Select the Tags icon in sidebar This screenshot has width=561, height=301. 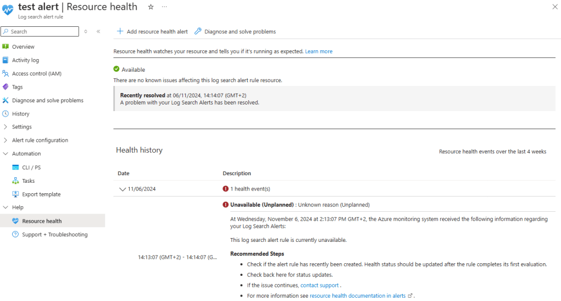pos(5,87)
